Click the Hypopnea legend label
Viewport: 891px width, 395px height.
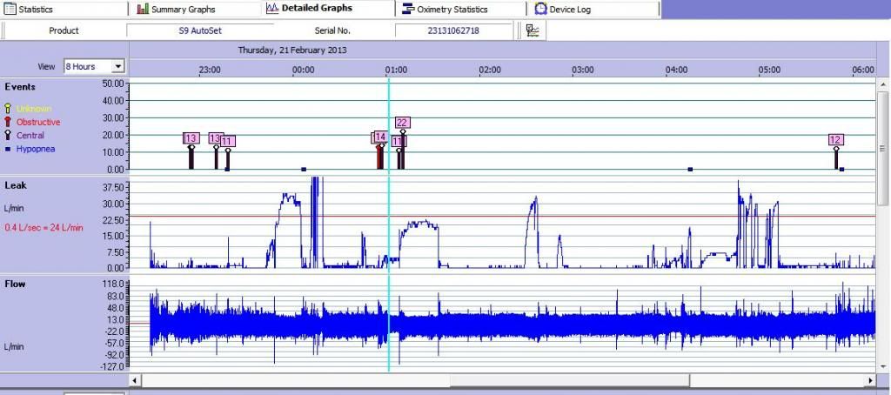click(x=36, y=150)
